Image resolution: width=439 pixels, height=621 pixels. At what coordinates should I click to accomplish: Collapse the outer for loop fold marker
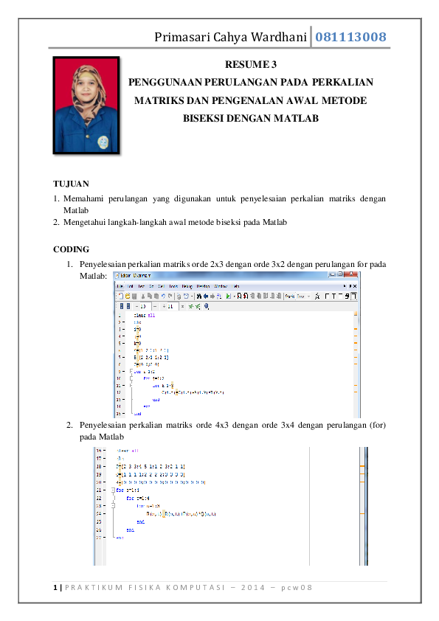131,372
